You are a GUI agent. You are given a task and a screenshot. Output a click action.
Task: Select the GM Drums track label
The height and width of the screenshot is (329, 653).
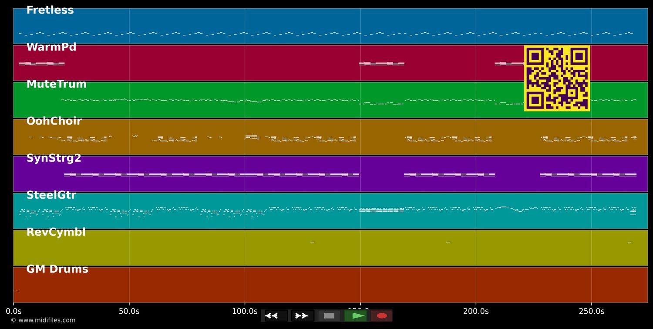coord(57,270)
